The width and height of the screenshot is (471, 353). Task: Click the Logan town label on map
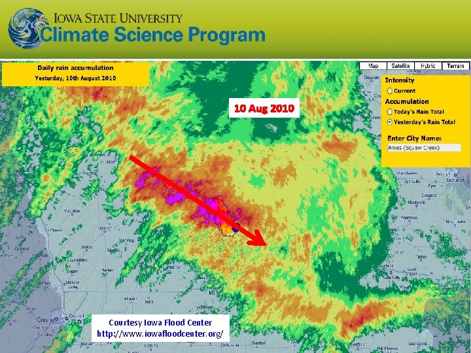[73, 271]
